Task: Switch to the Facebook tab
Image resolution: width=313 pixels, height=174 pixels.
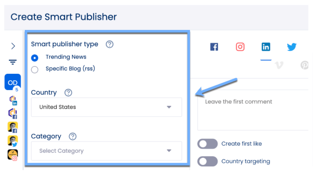Action: 214,47
